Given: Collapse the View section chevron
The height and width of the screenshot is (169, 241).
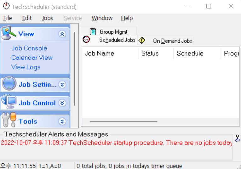Looking at the screenshot, I should (x=62, y=34).
